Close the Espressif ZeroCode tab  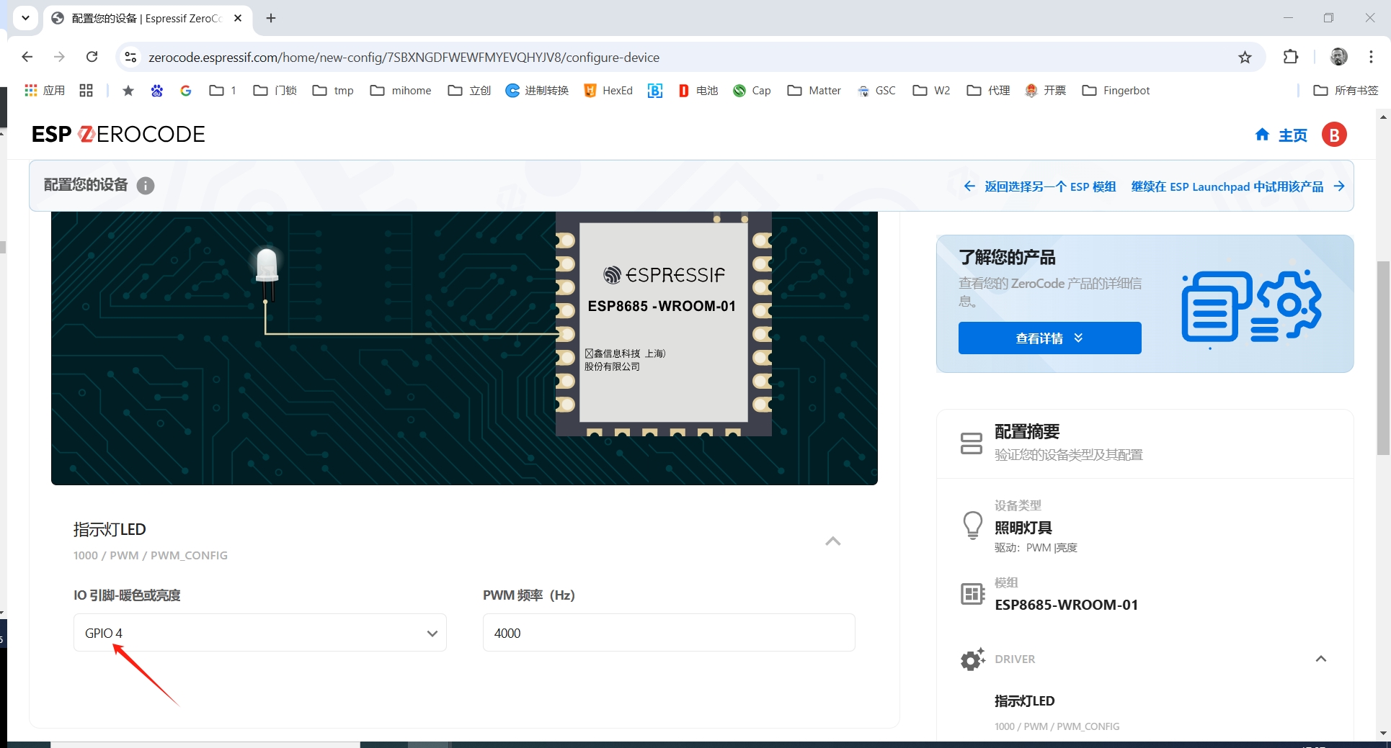238,18
